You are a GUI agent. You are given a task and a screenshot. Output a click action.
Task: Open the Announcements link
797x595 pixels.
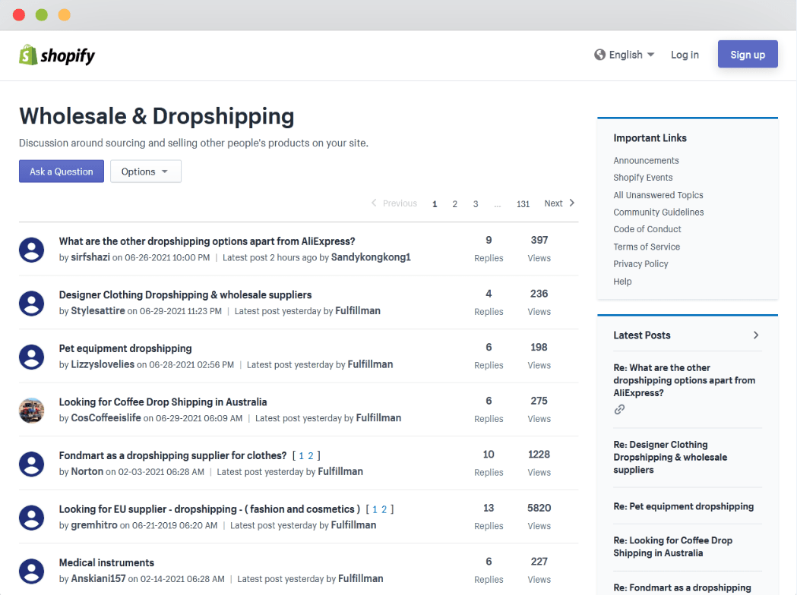coord(646,160)
